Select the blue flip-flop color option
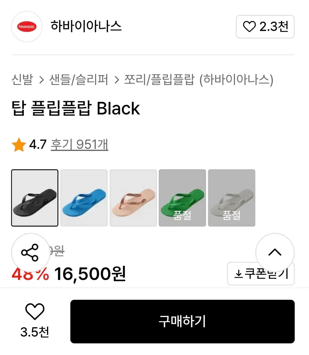Image resolution: width=309 pixels, height=355 pixels. click(x=84, y=198)
